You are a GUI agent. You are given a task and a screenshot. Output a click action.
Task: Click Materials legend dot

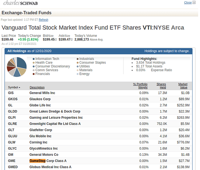point(77,70)
